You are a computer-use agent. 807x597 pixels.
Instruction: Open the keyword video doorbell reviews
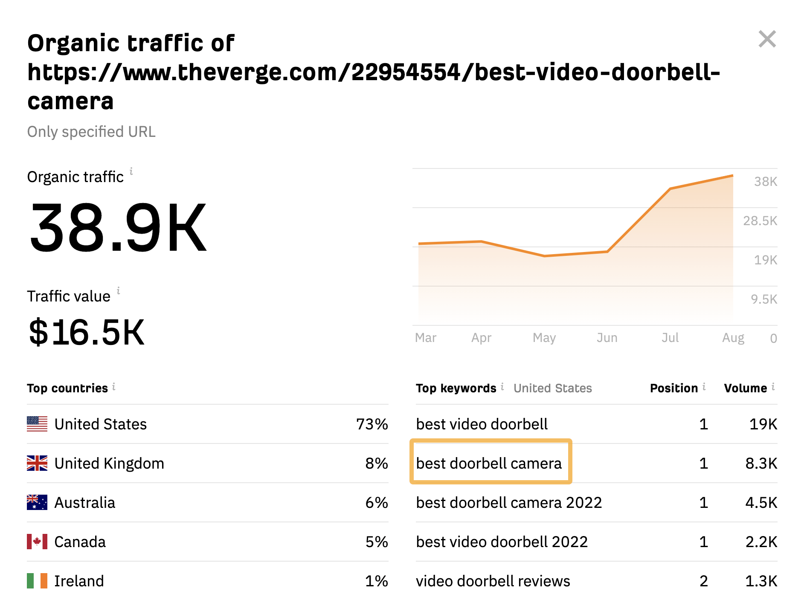click(493, 581)
